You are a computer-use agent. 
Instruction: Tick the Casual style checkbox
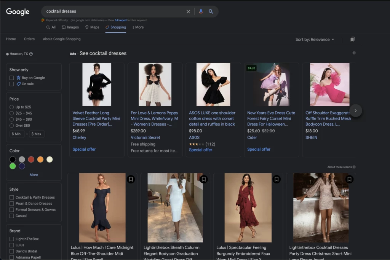(11, 216)
